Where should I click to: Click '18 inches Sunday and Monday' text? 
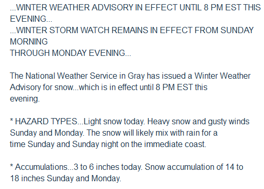click(x=65, y=179)
